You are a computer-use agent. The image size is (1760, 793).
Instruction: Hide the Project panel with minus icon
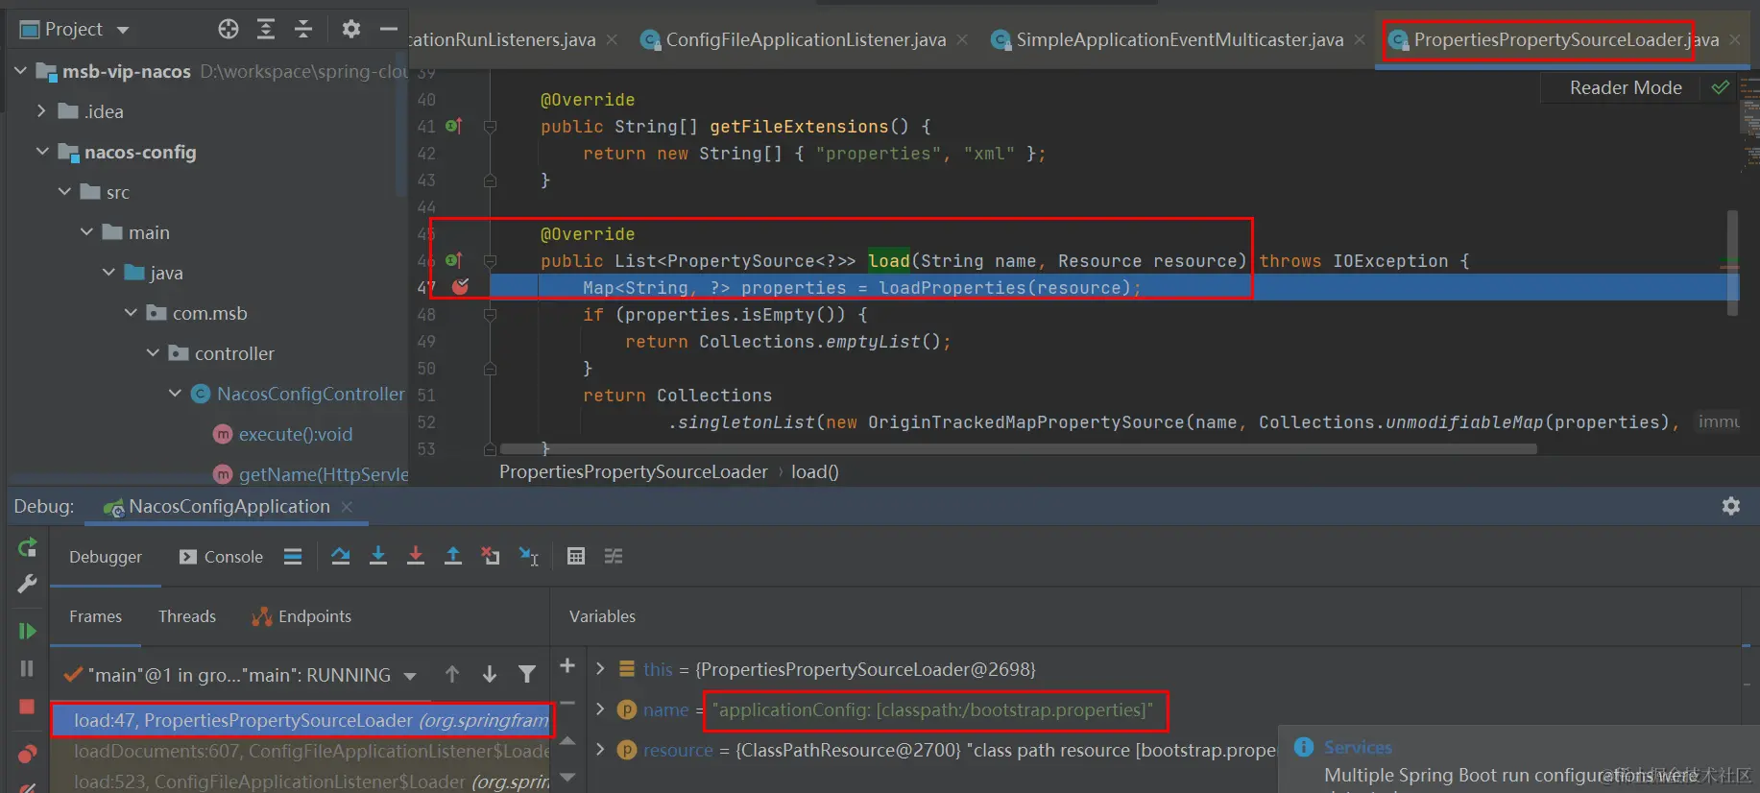click(389, 29)
